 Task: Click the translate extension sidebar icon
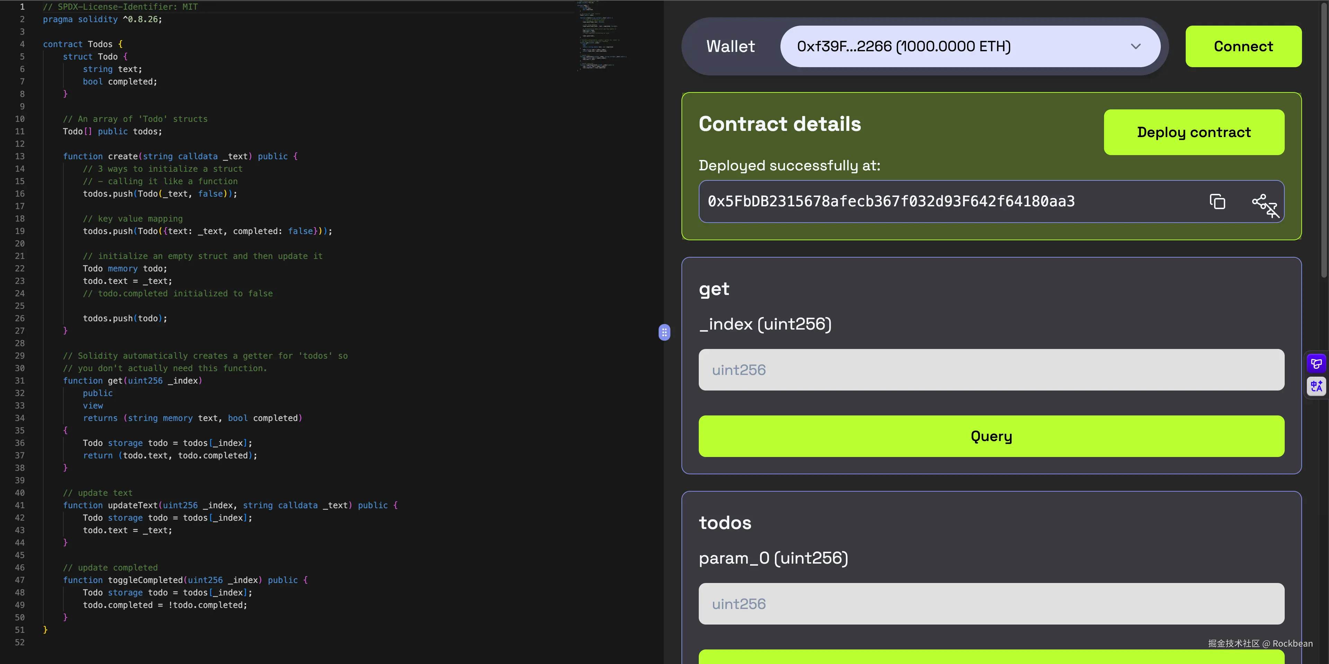(1316, 386)
